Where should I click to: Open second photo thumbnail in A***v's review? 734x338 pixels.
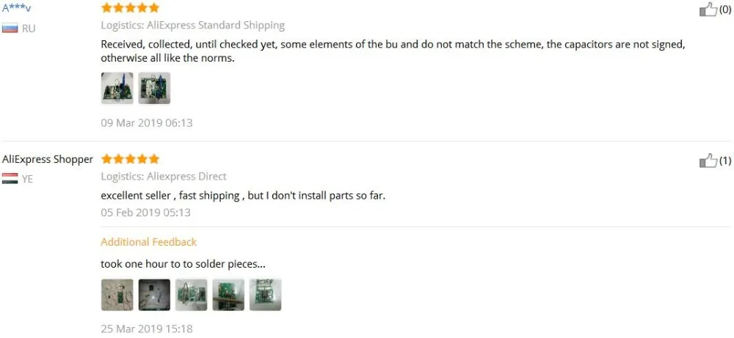tap(154, 88)
